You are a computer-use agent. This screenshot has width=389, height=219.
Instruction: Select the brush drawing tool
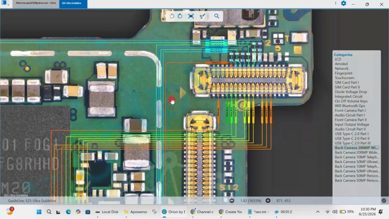[202, 16]
